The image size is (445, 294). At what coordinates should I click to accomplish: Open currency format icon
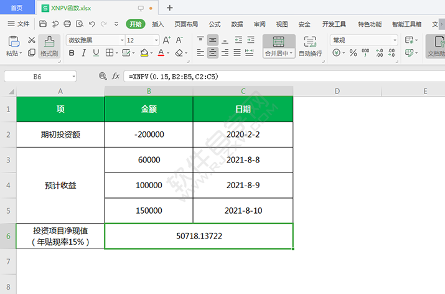coord(336,53)
